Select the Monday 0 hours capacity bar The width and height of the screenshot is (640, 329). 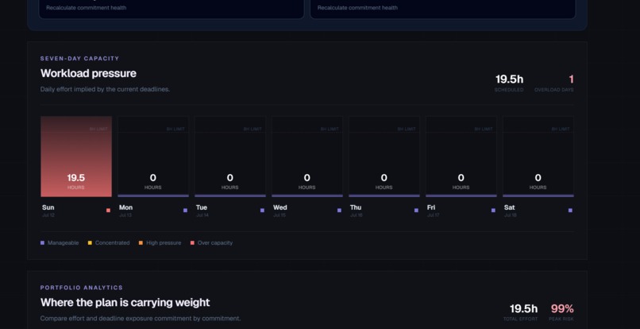tap(153, 157)
